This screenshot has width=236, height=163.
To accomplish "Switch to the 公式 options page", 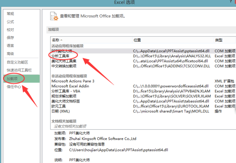I will (x=11, y=22).
